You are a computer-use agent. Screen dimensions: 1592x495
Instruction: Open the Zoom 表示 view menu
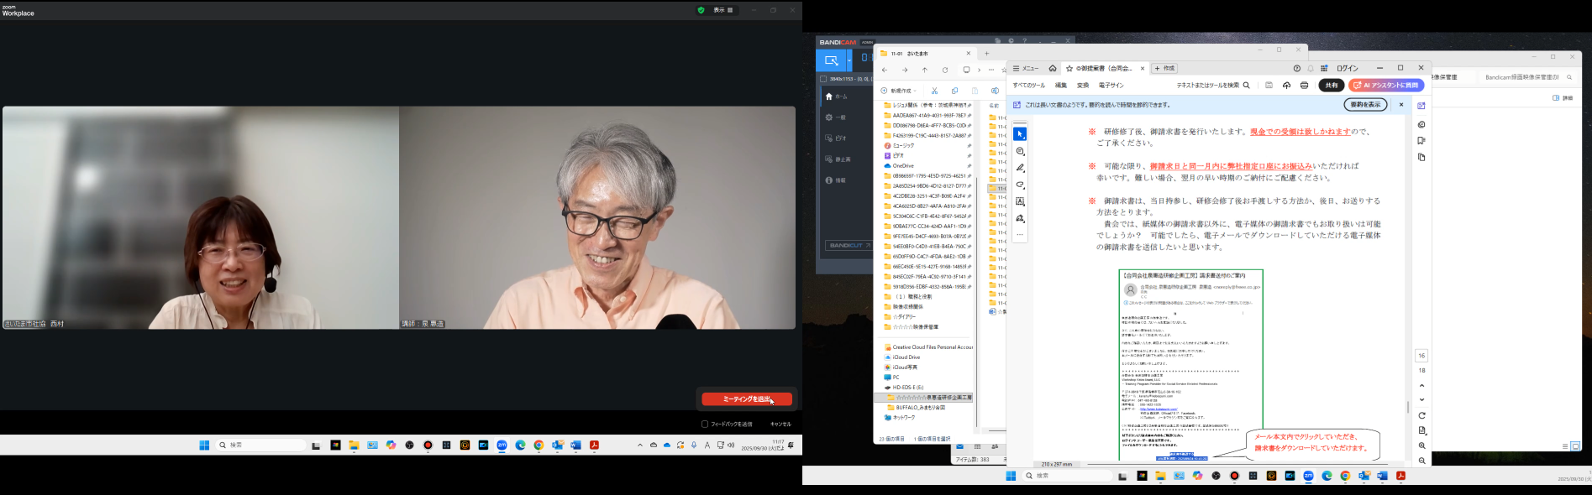tap(723, 10)
